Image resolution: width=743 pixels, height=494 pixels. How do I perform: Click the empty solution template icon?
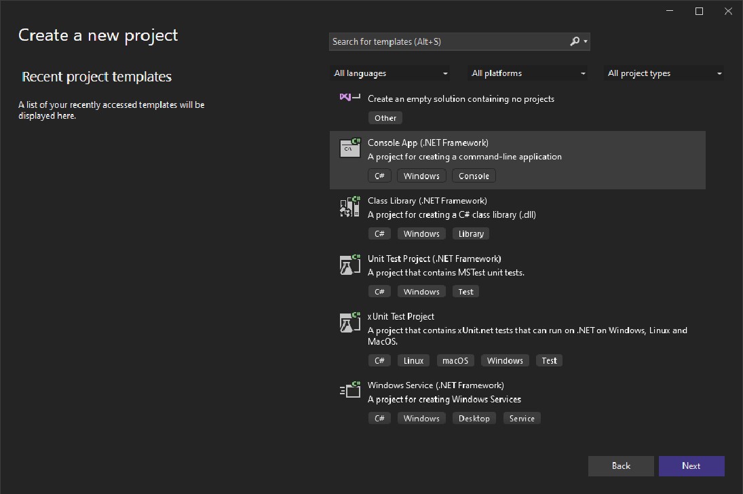349,98
